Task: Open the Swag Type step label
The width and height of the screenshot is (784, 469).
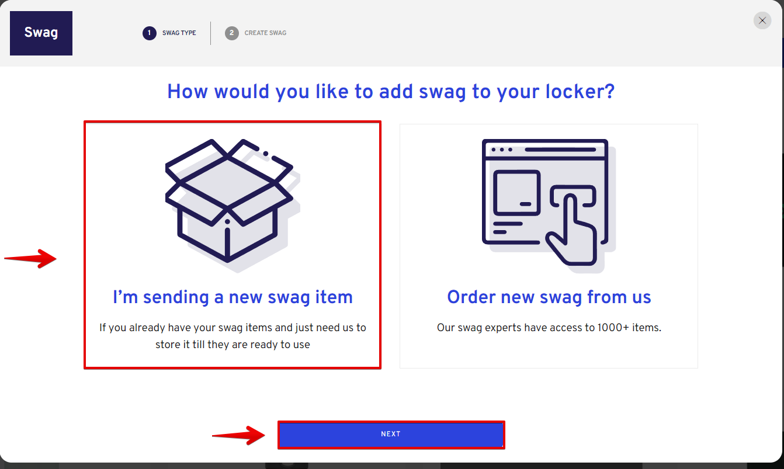Action: point(179,33)
